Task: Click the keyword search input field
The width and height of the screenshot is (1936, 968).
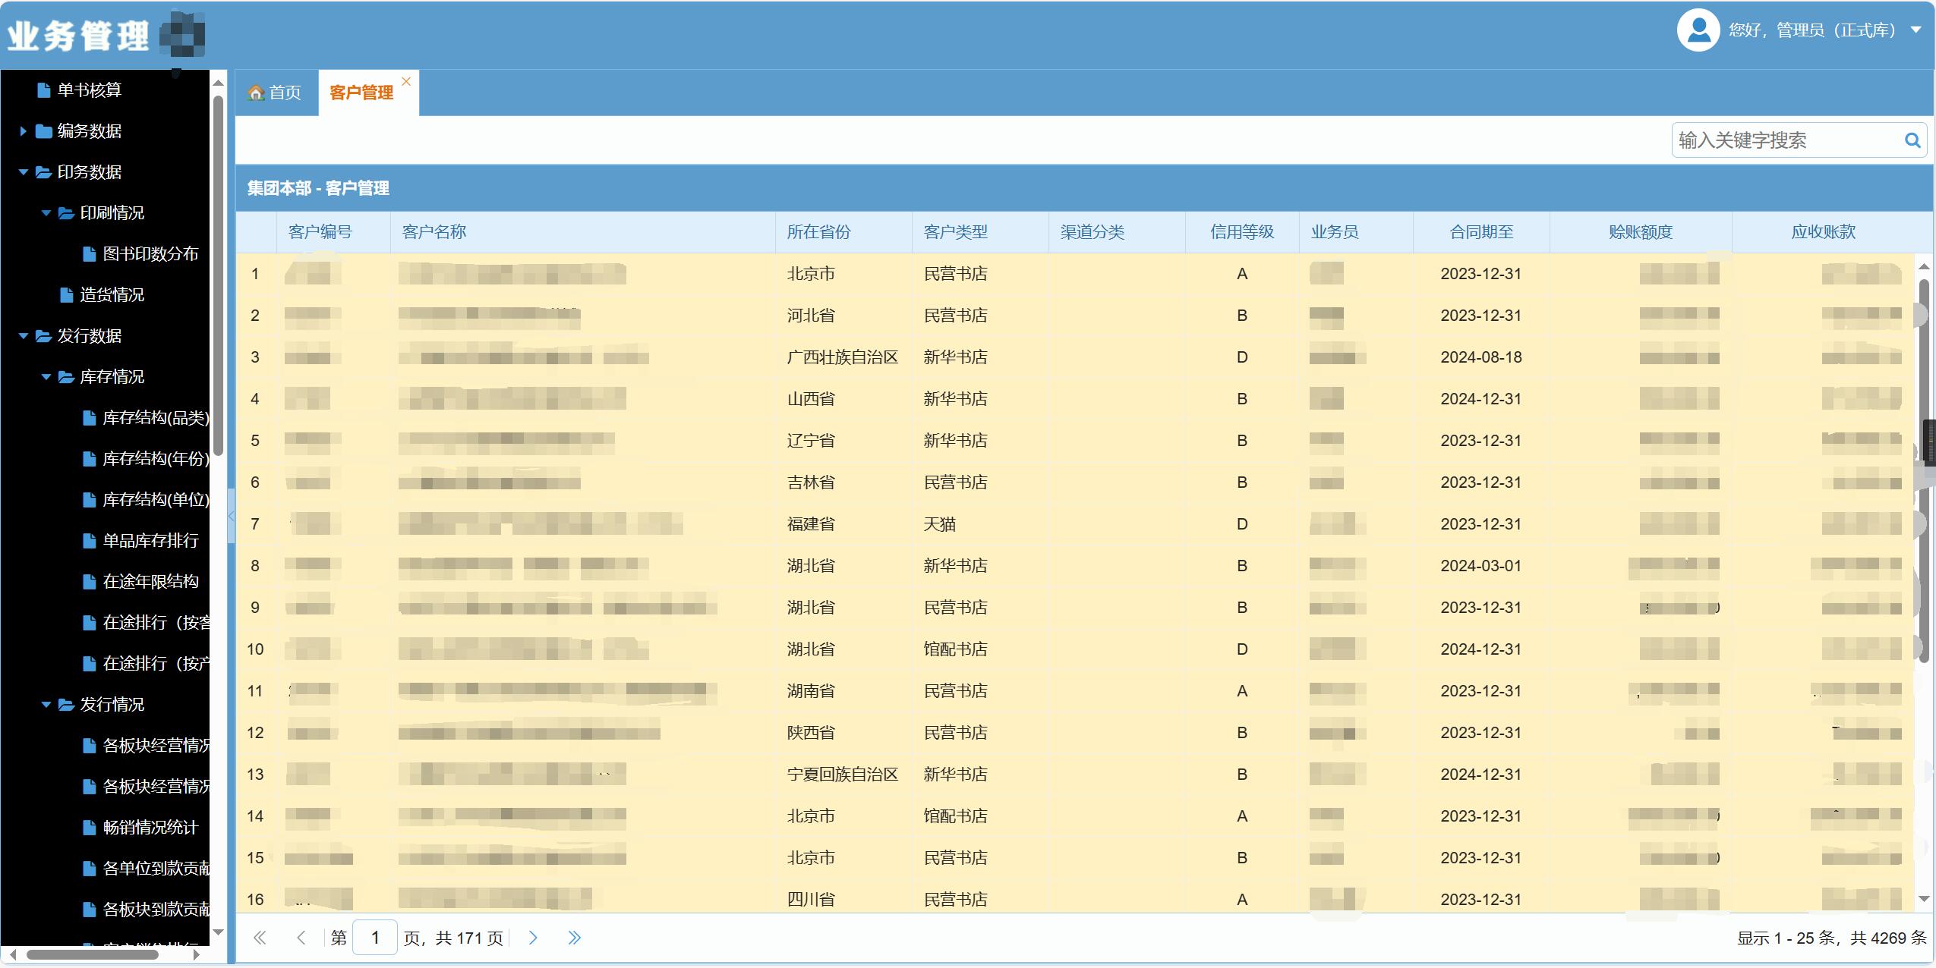Action: click(x=1784, y=140)
